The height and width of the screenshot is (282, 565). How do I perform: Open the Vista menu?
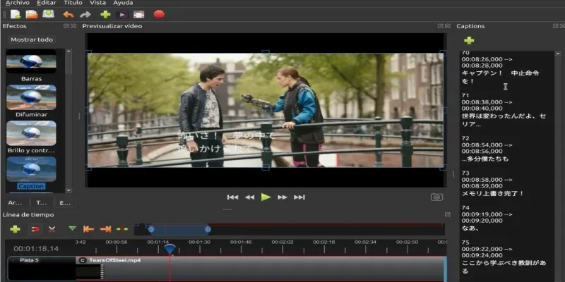(x=97, y=3)
